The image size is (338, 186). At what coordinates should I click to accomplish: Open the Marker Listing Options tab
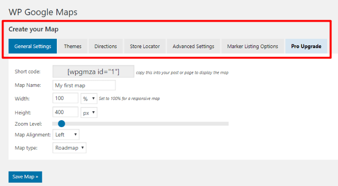[x=253, y=46]
